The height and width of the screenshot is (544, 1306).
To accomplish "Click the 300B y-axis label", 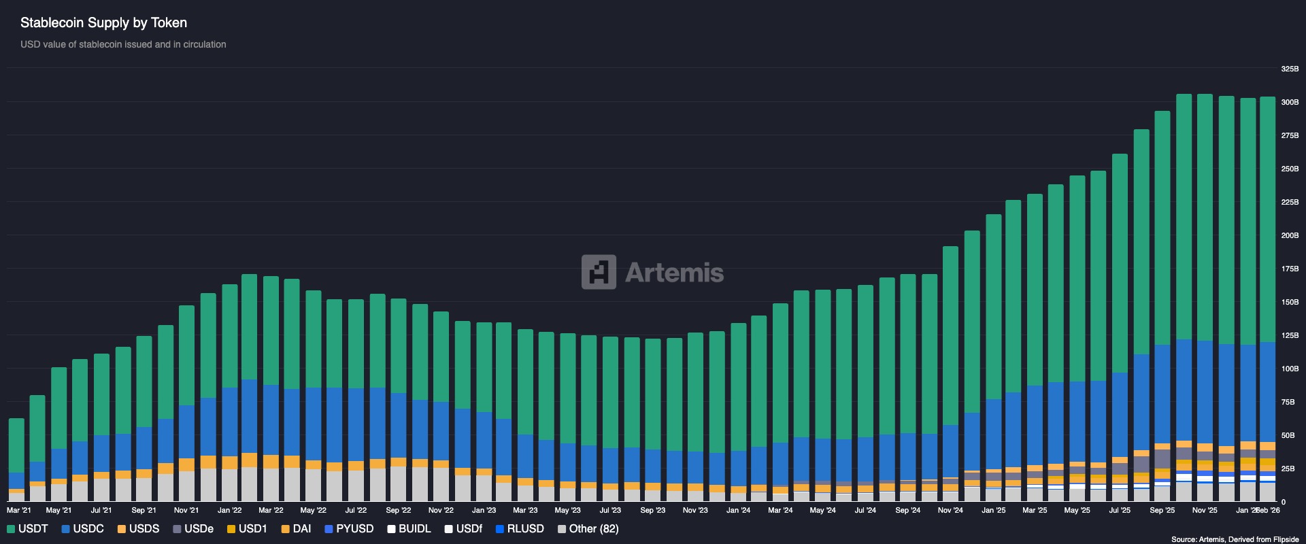I will click(1290, 102).
